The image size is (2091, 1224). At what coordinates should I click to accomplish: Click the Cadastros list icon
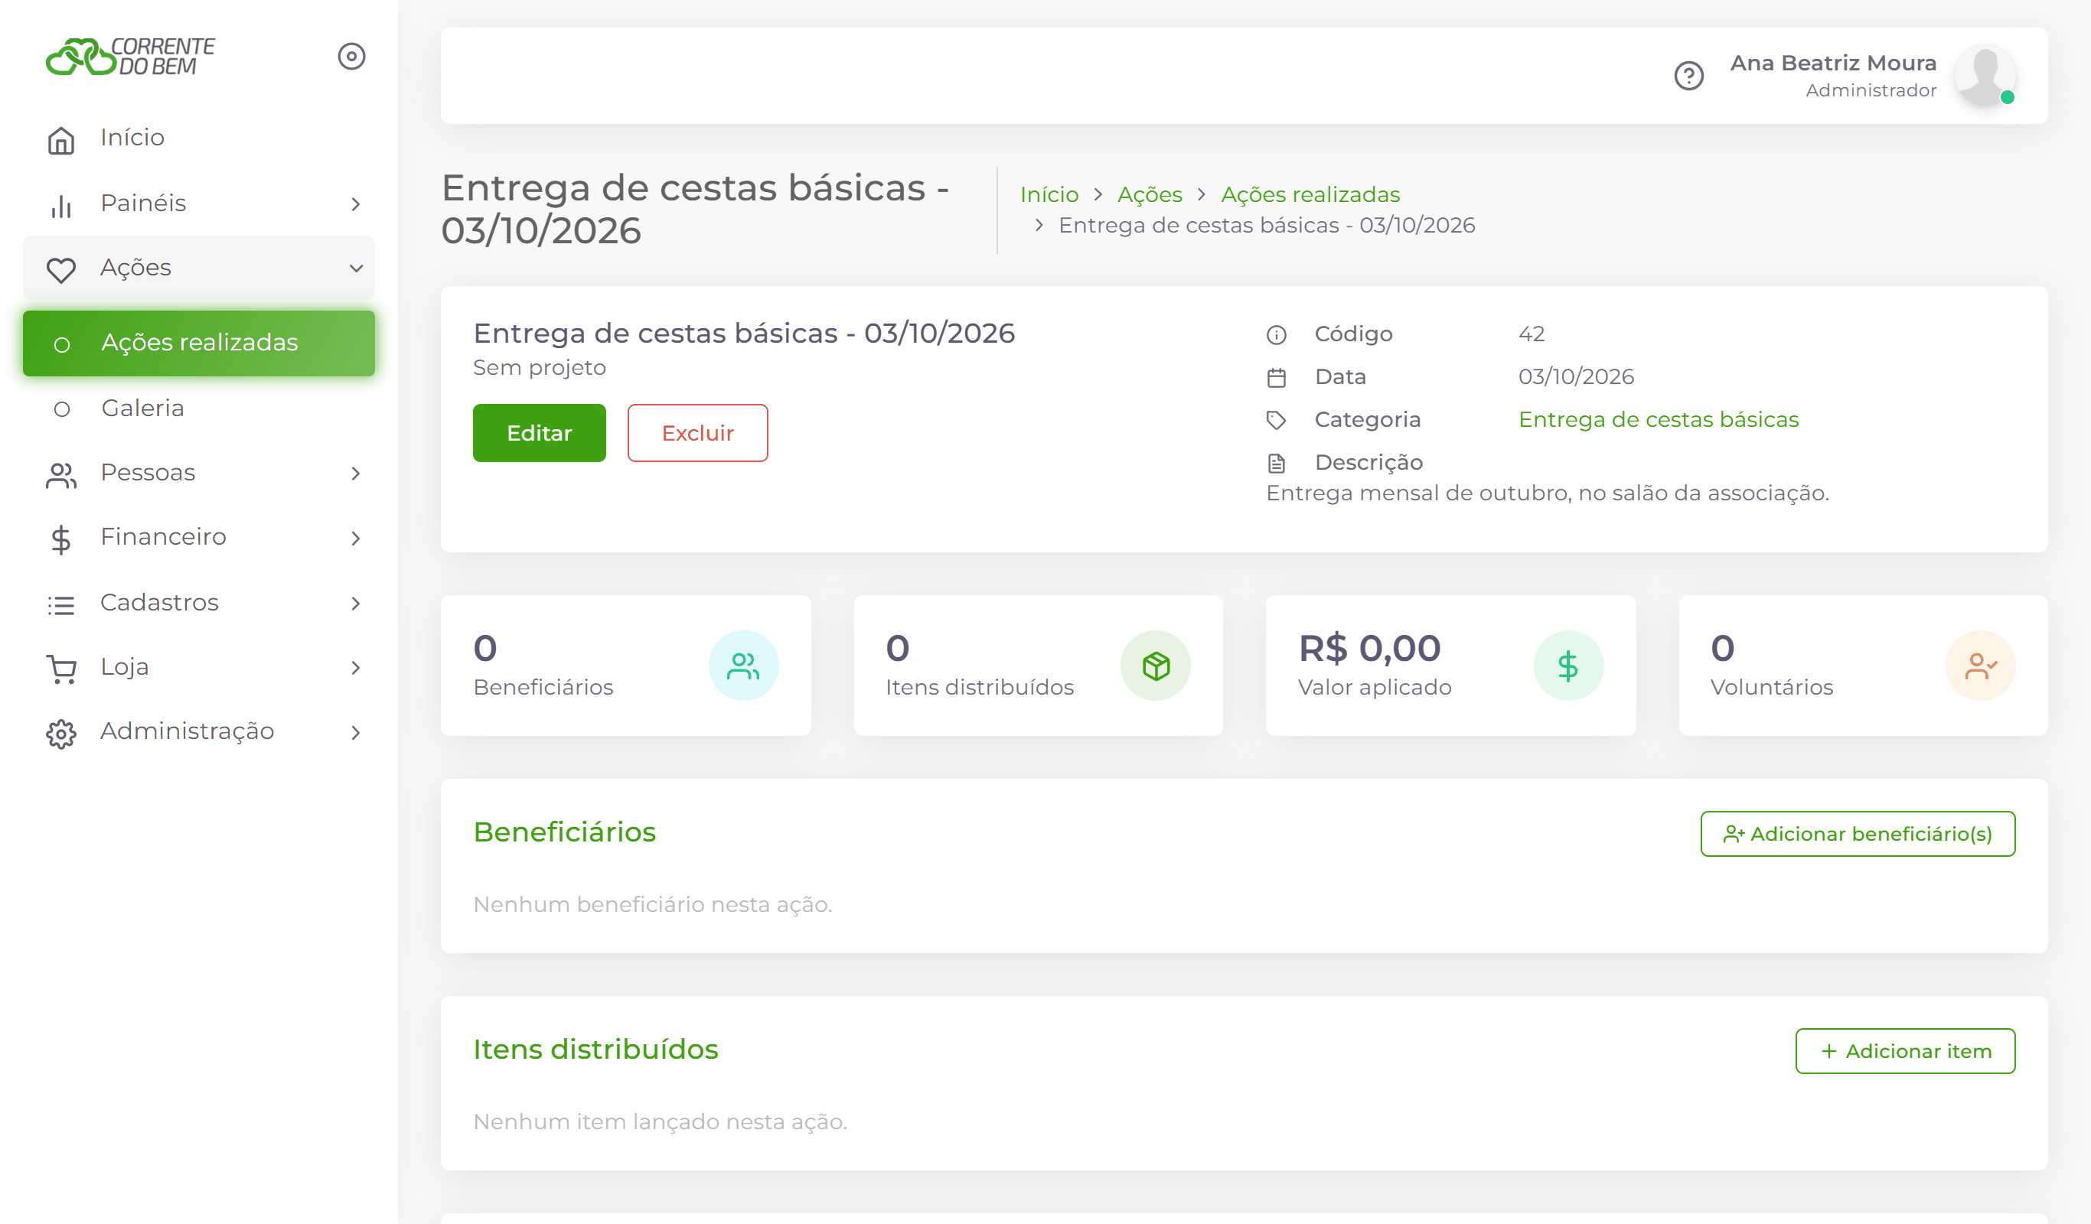click(61, 604)
